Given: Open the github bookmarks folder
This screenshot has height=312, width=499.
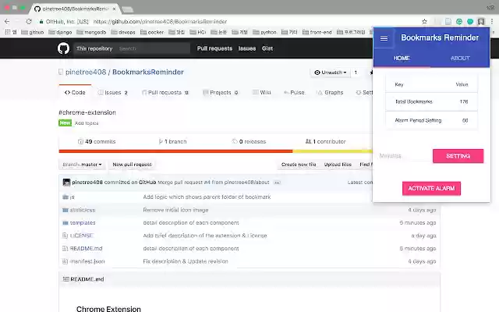Looking at the screenshot, I should (33, 32).
